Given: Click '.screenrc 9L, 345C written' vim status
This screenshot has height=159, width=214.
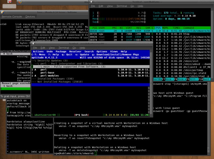Looking at the screenshot, I should pos(28,152).
